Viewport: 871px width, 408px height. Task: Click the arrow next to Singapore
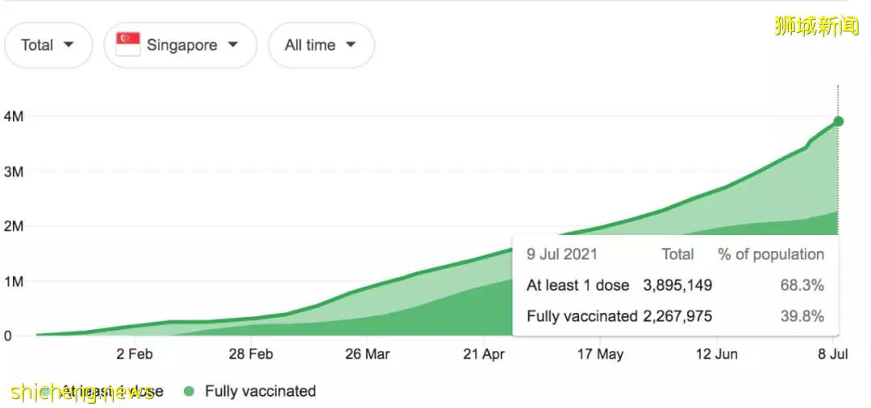[x=233, y=44]
